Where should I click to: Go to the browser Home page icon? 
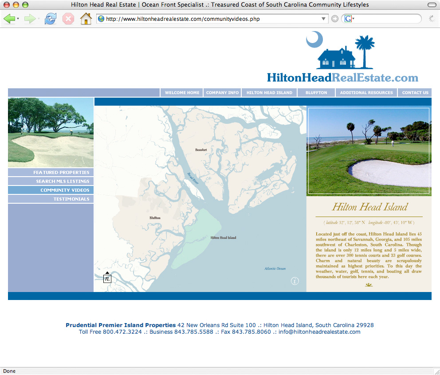click(x=86, y=19)
